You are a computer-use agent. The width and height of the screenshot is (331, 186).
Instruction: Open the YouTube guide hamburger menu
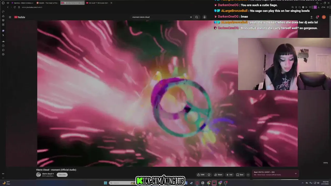click(10, 17)
